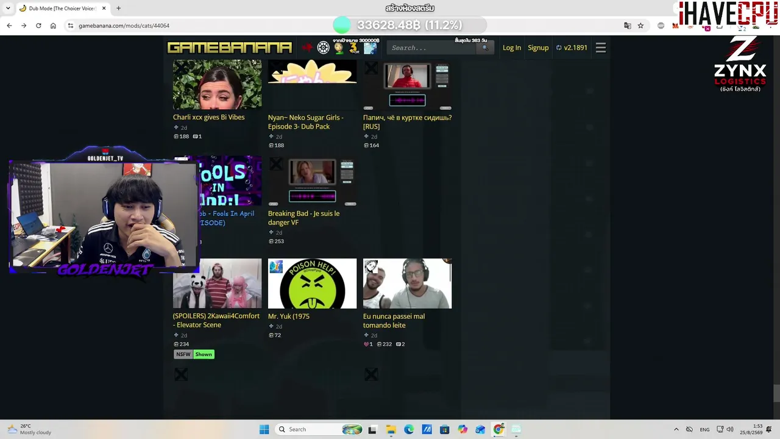Launch Microsoft Edge from the taskbar
The image size is (780, 439).
point(409,429)
